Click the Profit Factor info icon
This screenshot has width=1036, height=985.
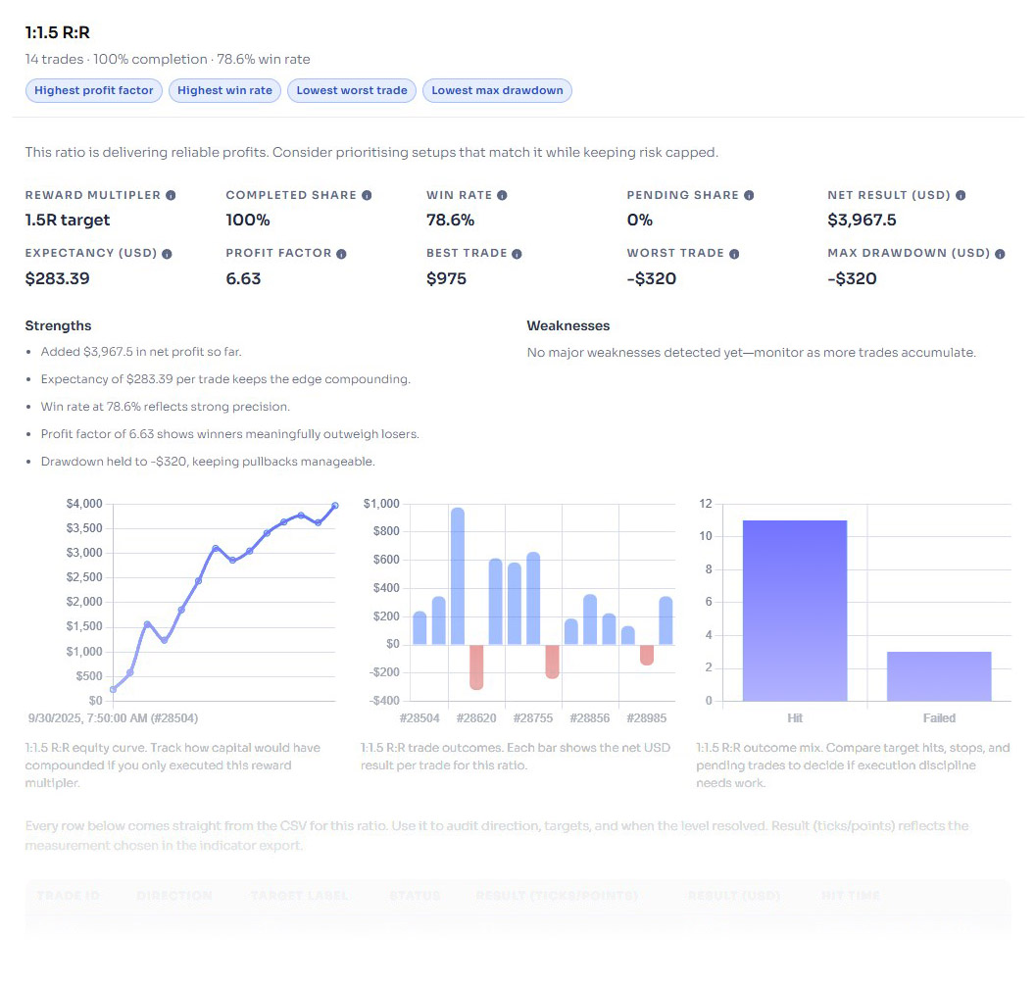[x=341, y=254]
